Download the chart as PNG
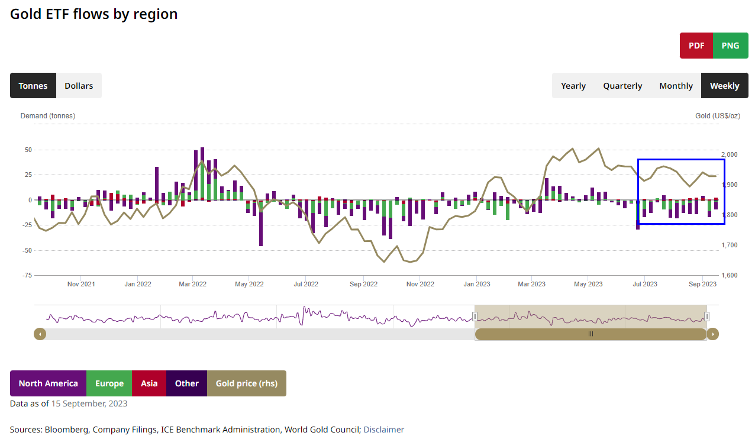 point(730,46)
